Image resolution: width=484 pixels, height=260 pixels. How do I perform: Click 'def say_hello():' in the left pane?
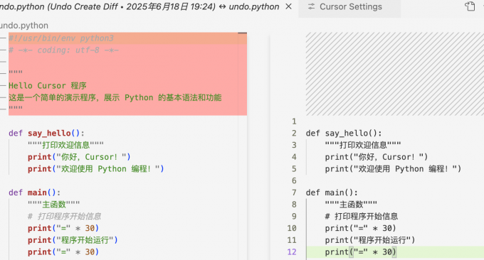[x=46, y=133]
